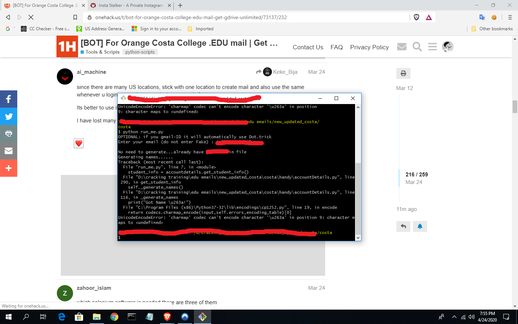Click the topic notification bell button

(420, 226)
